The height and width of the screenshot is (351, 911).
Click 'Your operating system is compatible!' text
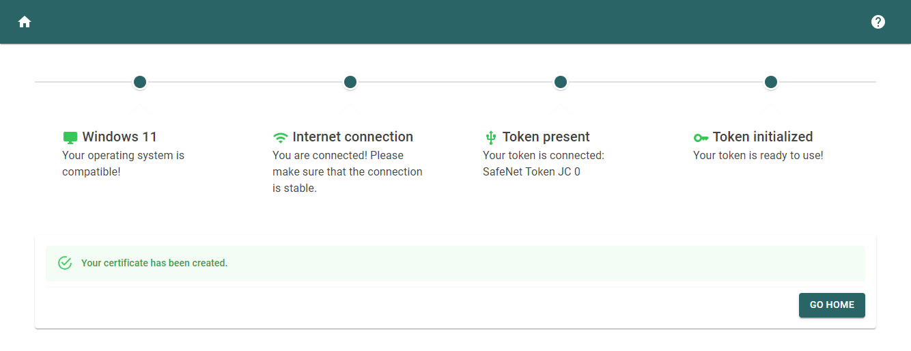[123, 164]
